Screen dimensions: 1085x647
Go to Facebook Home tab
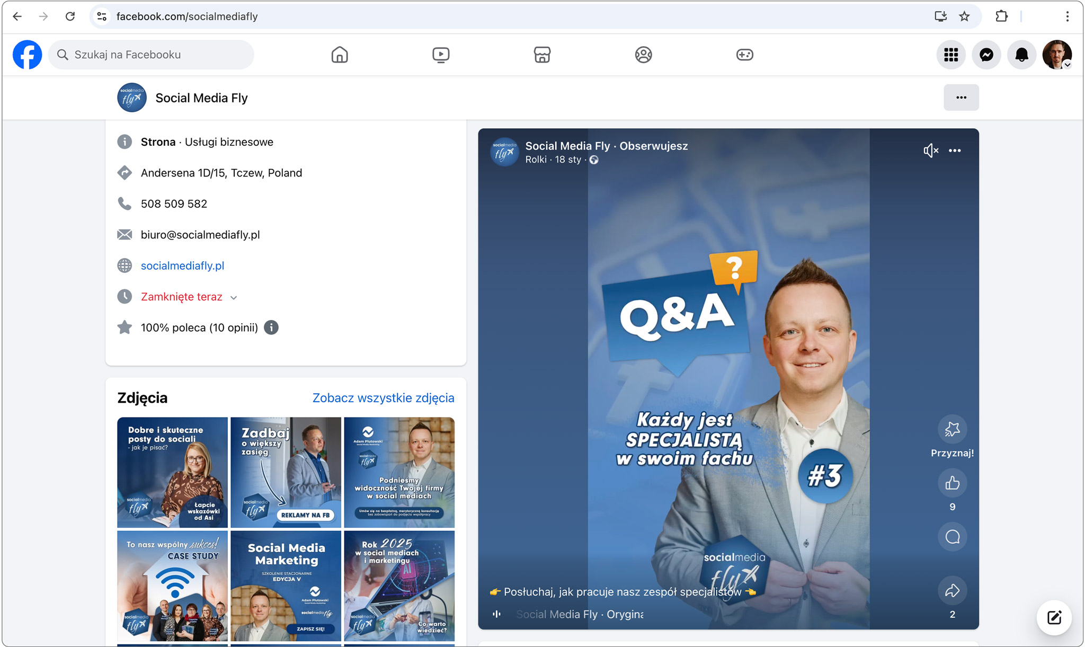pos(340,55)
